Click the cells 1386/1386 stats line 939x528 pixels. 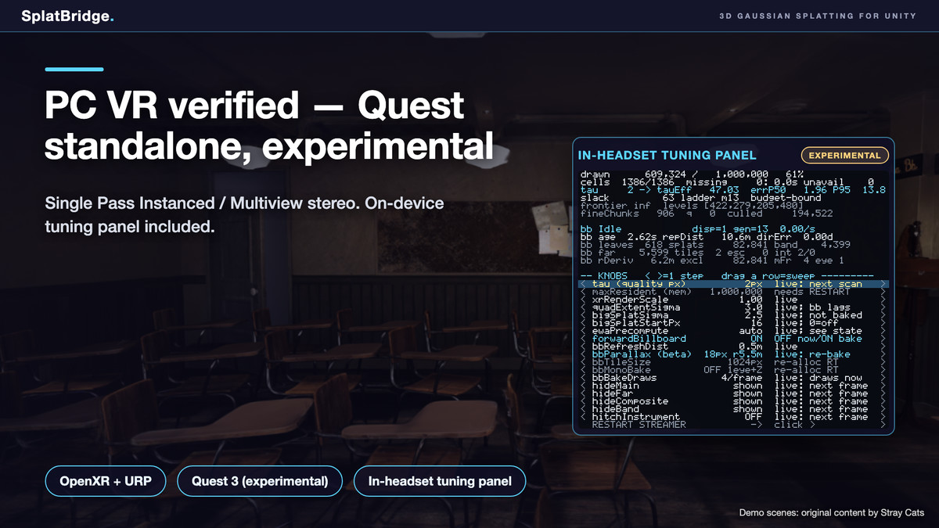(x=727, y=181)
